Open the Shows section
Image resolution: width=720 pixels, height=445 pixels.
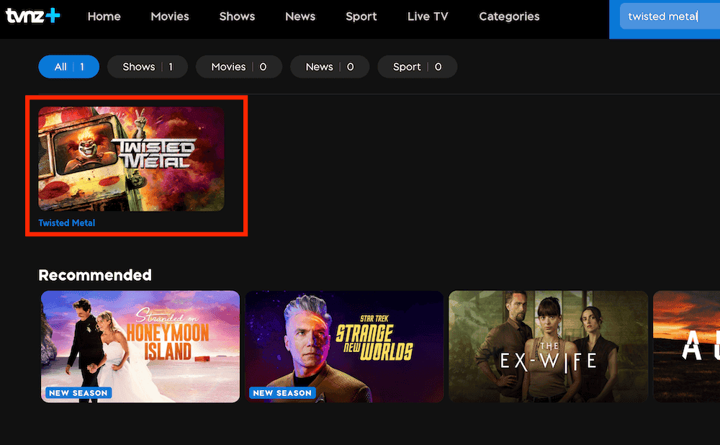(237, 17)
